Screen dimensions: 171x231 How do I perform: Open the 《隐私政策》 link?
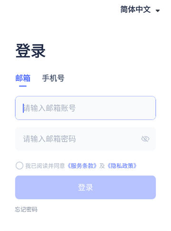click(122, 166)
